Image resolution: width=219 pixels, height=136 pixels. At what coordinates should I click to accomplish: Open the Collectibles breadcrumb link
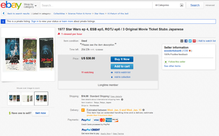tap(59, 14)
